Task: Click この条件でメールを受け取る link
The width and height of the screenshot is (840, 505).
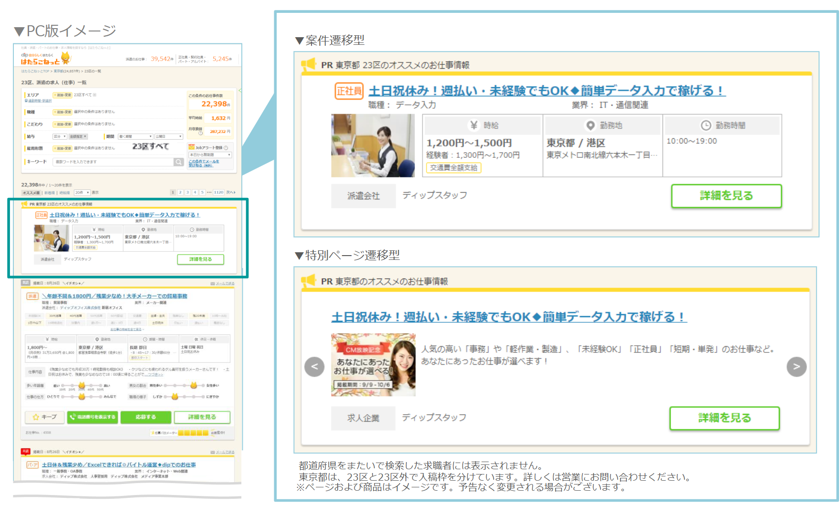Action: click(204, 163)
